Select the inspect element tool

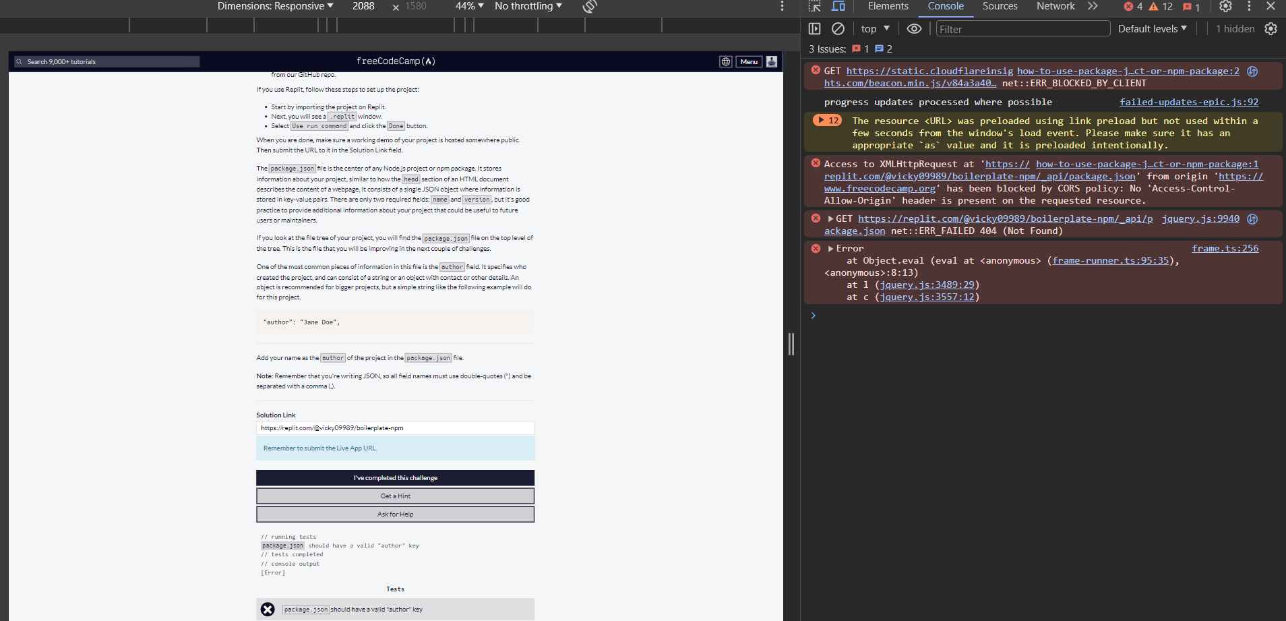(x=815, y=6)
